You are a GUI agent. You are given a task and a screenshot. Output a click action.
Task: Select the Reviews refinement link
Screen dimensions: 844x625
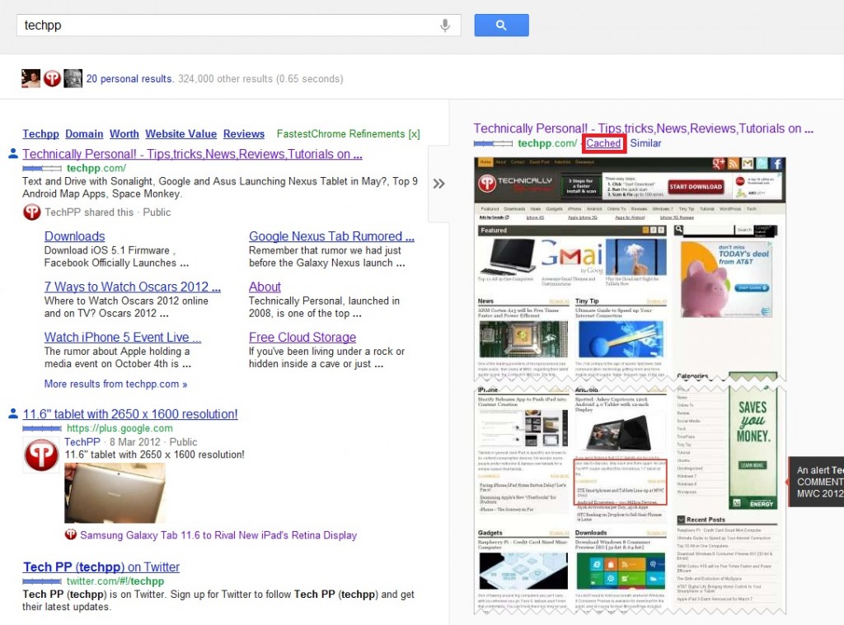click(244, 134)
